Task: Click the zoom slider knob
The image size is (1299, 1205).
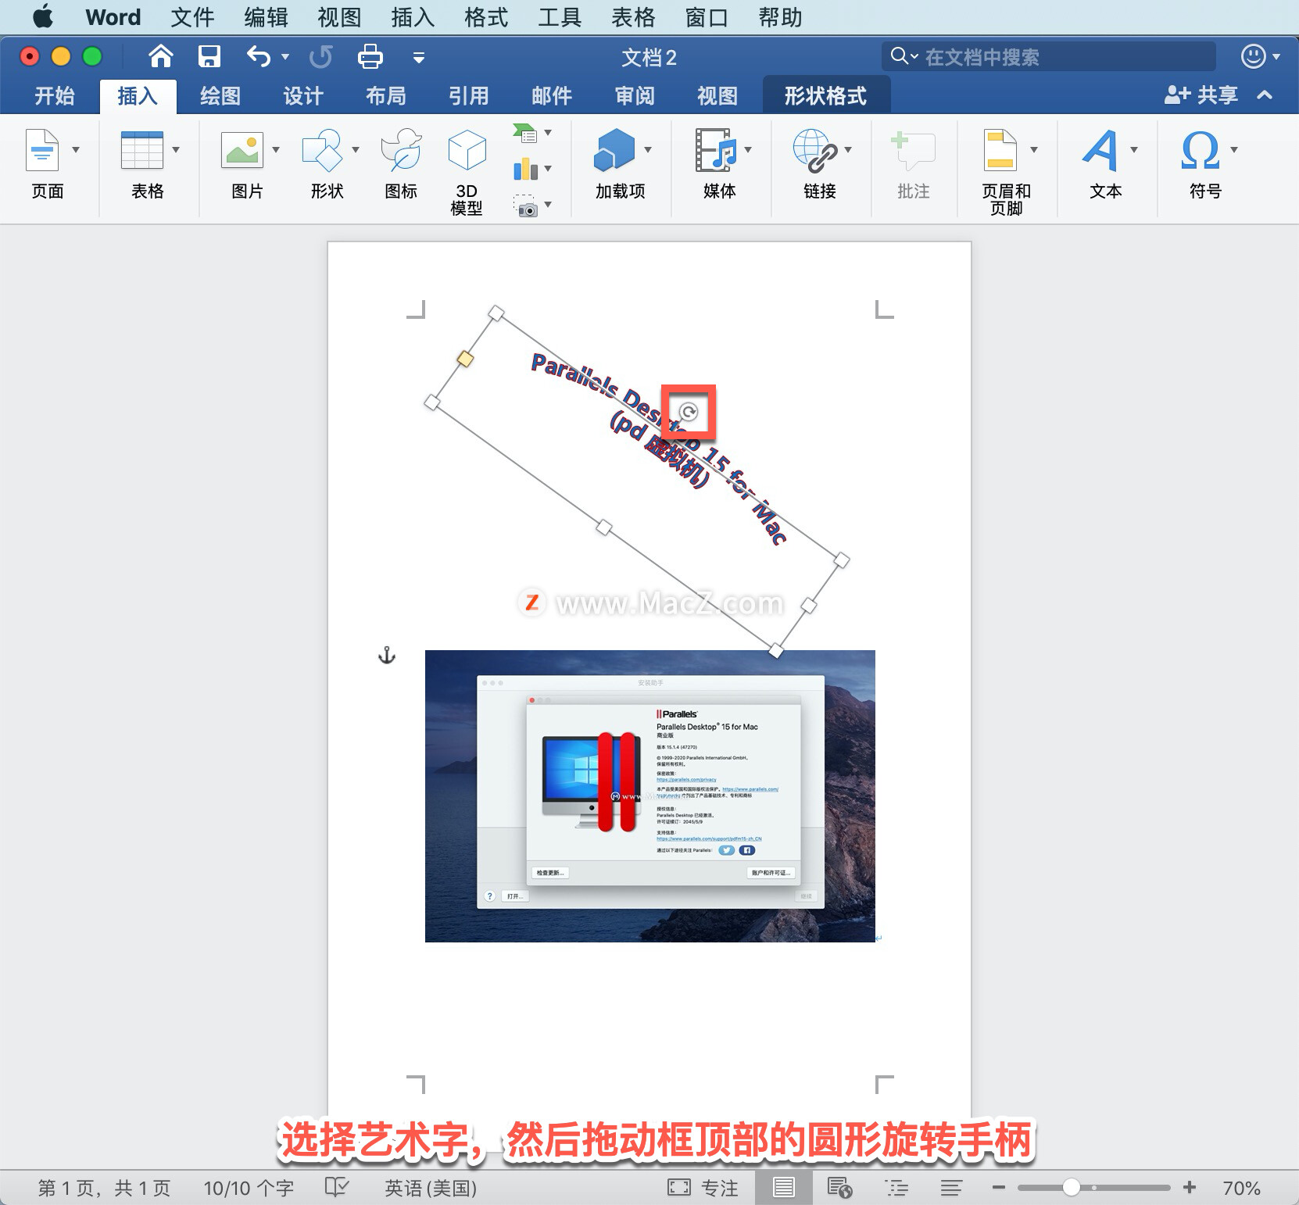Action: point(1072,1188)
